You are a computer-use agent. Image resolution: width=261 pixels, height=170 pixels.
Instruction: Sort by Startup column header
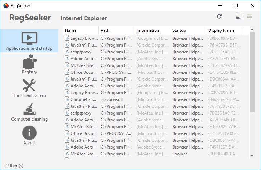click(188, 30)
